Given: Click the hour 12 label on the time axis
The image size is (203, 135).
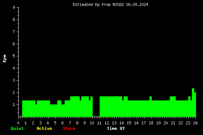Looking at the screenshot, I should 107,123.
